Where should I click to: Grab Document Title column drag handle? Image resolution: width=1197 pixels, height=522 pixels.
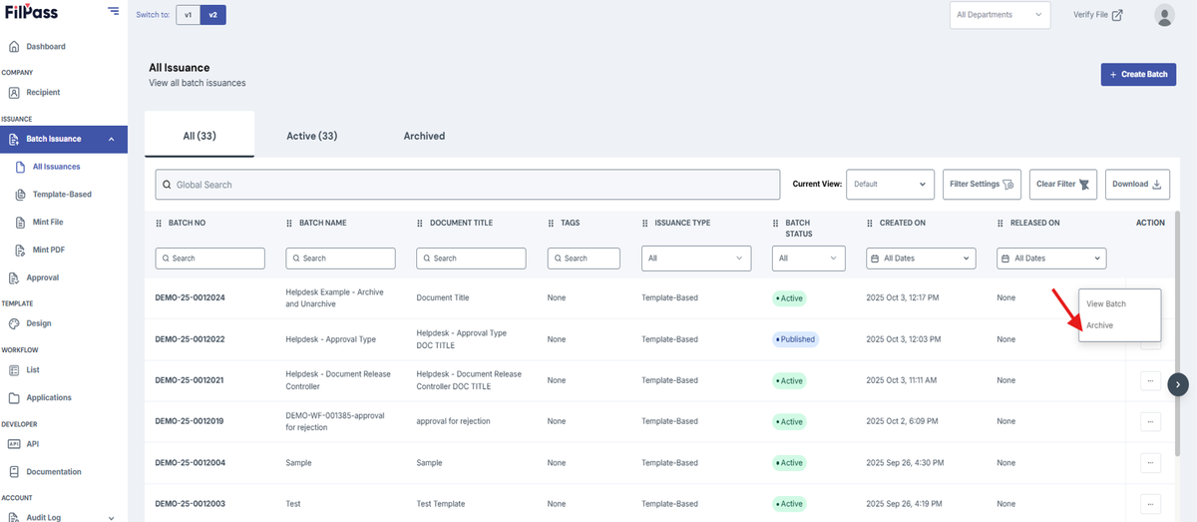(420, 224)
